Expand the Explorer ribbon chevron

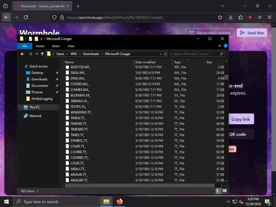point(219,46)
